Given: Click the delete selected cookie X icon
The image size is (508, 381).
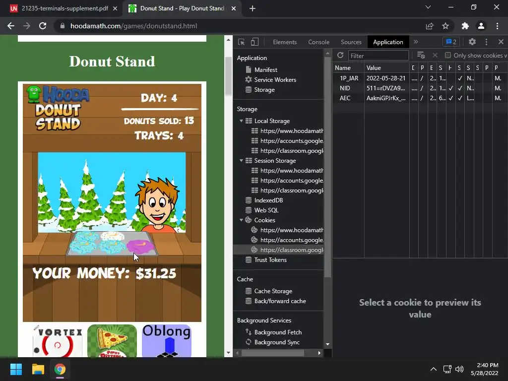Looking at the screenshot, I should pos(435,56).
